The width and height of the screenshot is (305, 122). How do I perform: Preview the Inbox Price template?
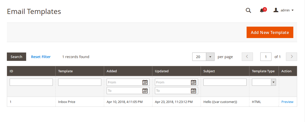[x=287, y=102]
